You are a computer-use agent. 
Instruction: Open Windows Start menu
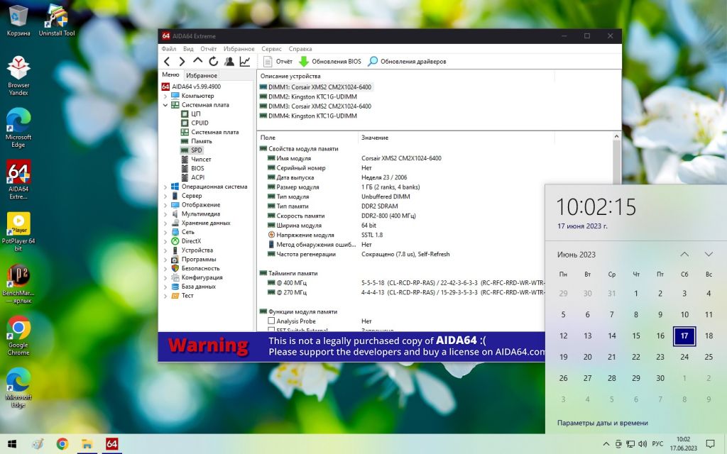pos(13,444)
